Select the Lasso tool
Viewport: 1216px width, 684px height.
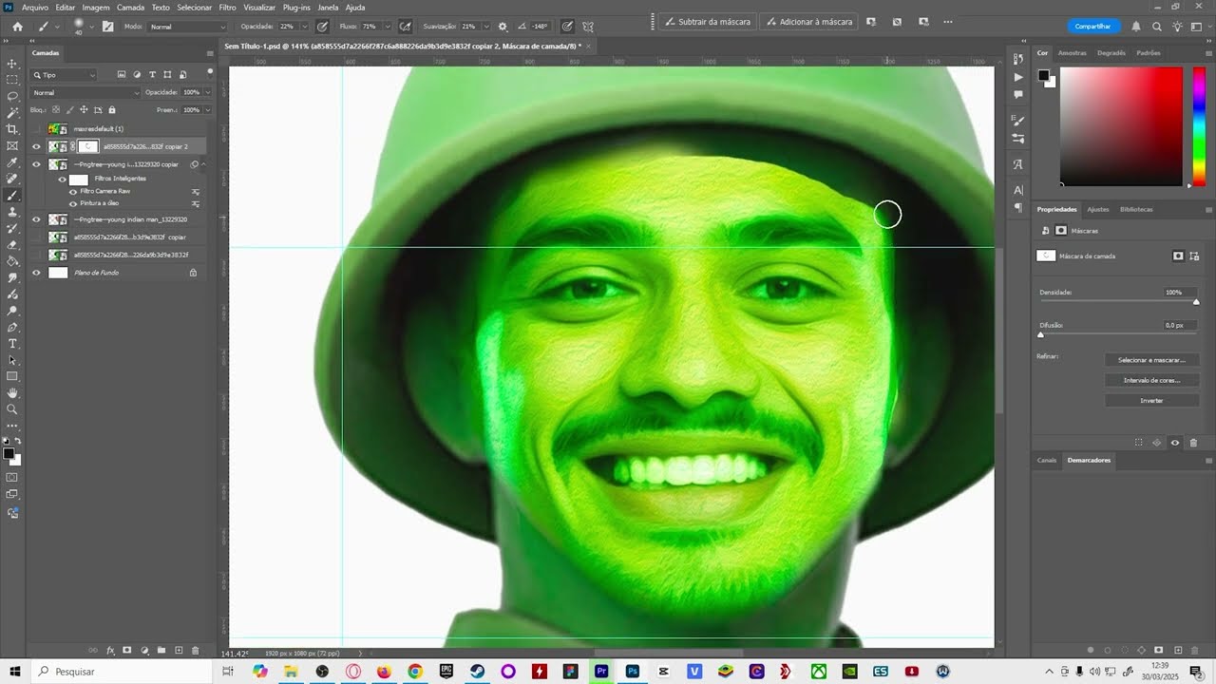click(x=12, y=96)
